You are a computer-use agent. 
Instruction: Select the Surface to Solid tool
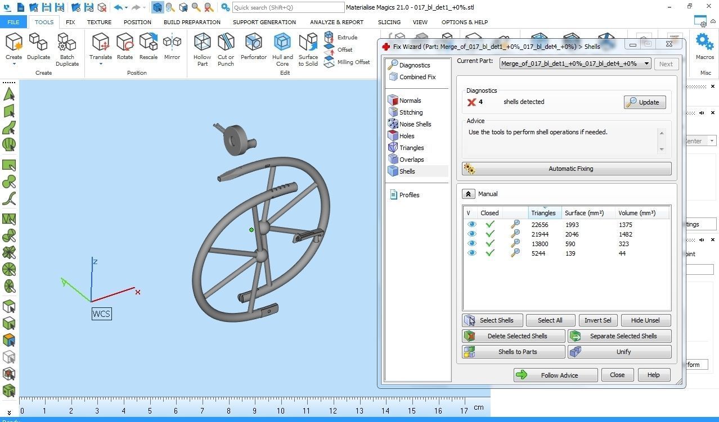point(308,49)
